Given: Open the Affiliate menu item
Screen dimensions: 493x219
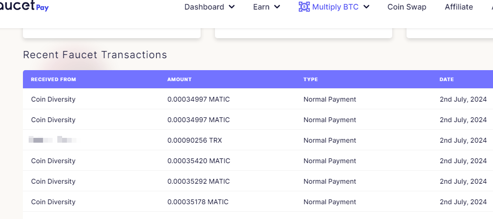Looking at the screenshot, I should click(459, 7).
